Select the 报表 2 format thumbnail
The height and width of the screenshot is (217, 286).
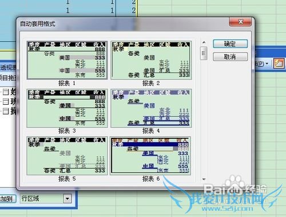151,60
